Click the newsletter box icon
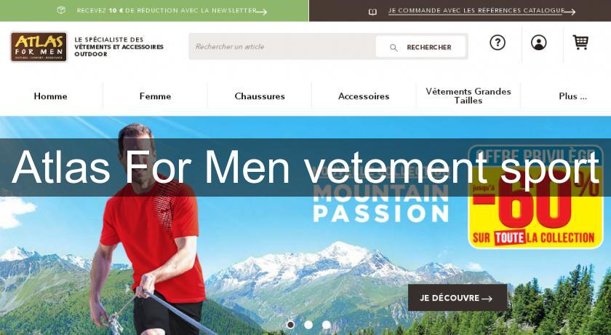The height and width of the screenshot is (335, 611). pyautogui.click(x=61, y=10)
